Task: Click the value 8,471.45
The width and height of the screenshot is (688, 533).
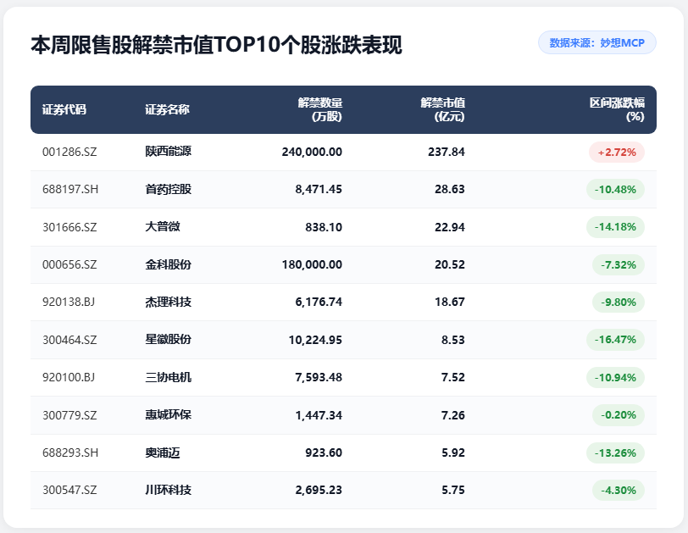Action: (319, 189)
